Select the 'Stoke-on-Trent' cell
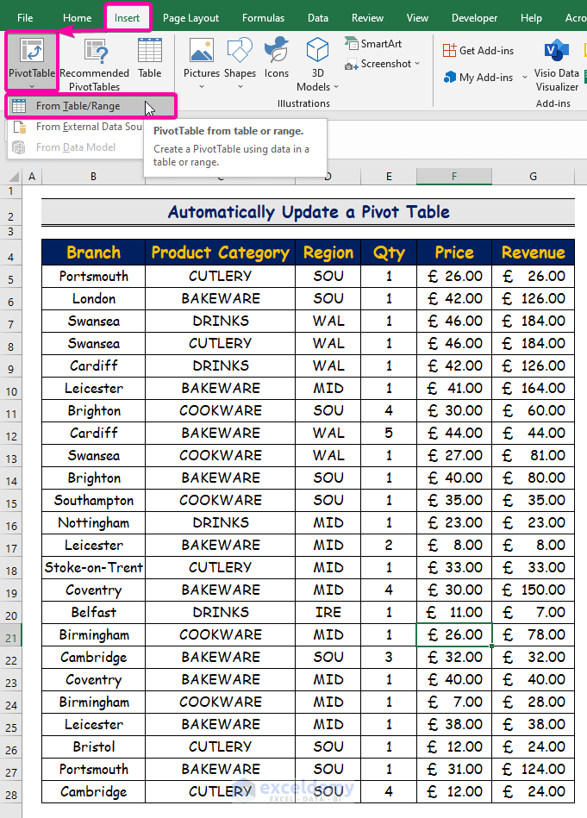 (x=93, y=567)
